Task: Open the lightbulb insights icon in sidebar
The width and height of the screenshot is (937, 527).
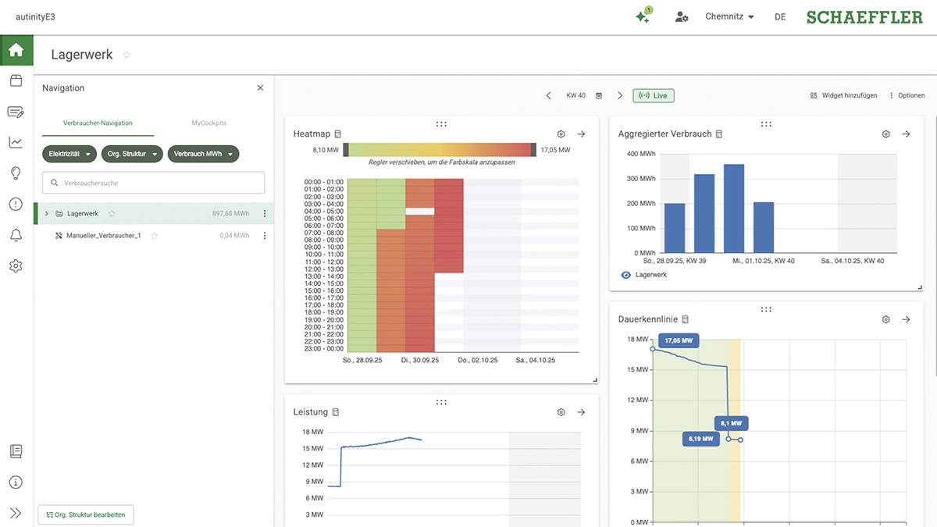Action: (x=16, y=173)
